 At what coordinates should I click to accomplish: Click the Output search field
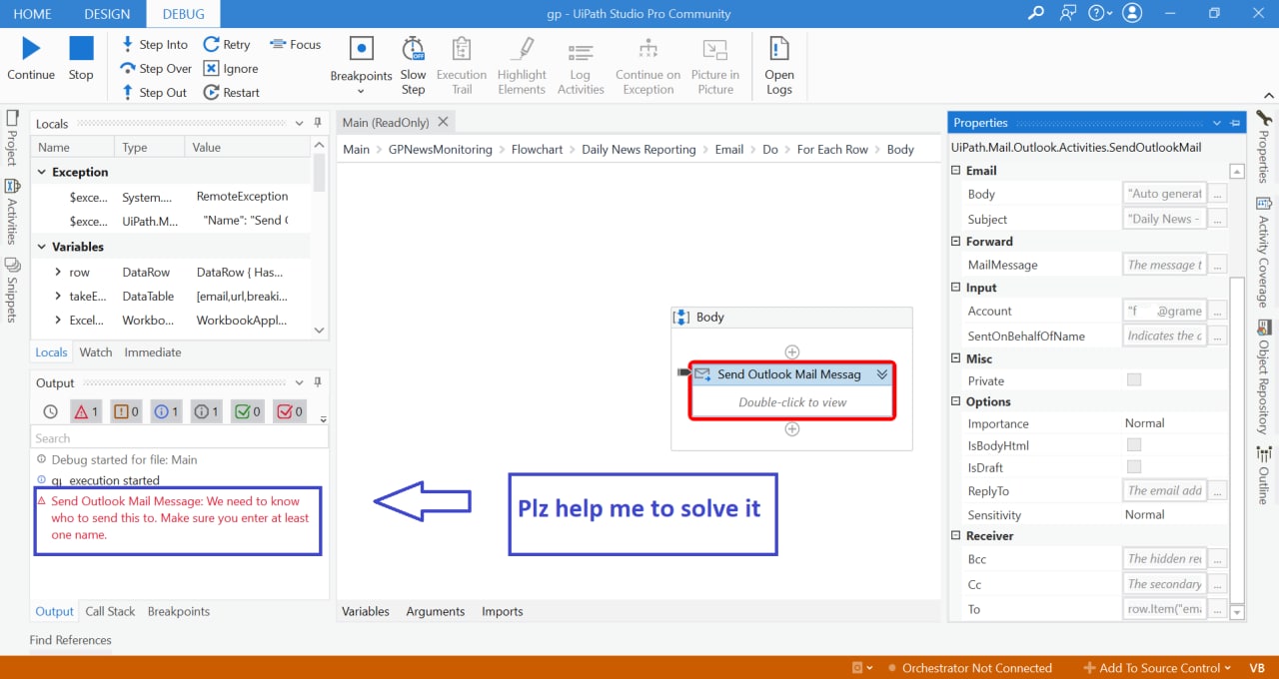pos(180,437)
